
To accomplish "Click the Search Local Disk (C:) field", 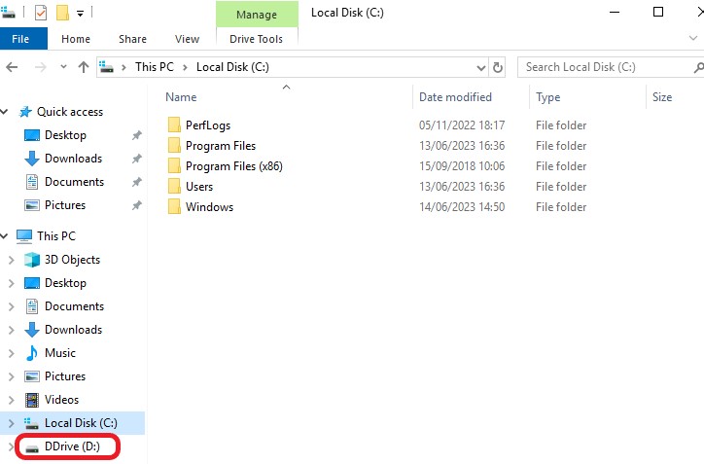I will click(603, 67).
